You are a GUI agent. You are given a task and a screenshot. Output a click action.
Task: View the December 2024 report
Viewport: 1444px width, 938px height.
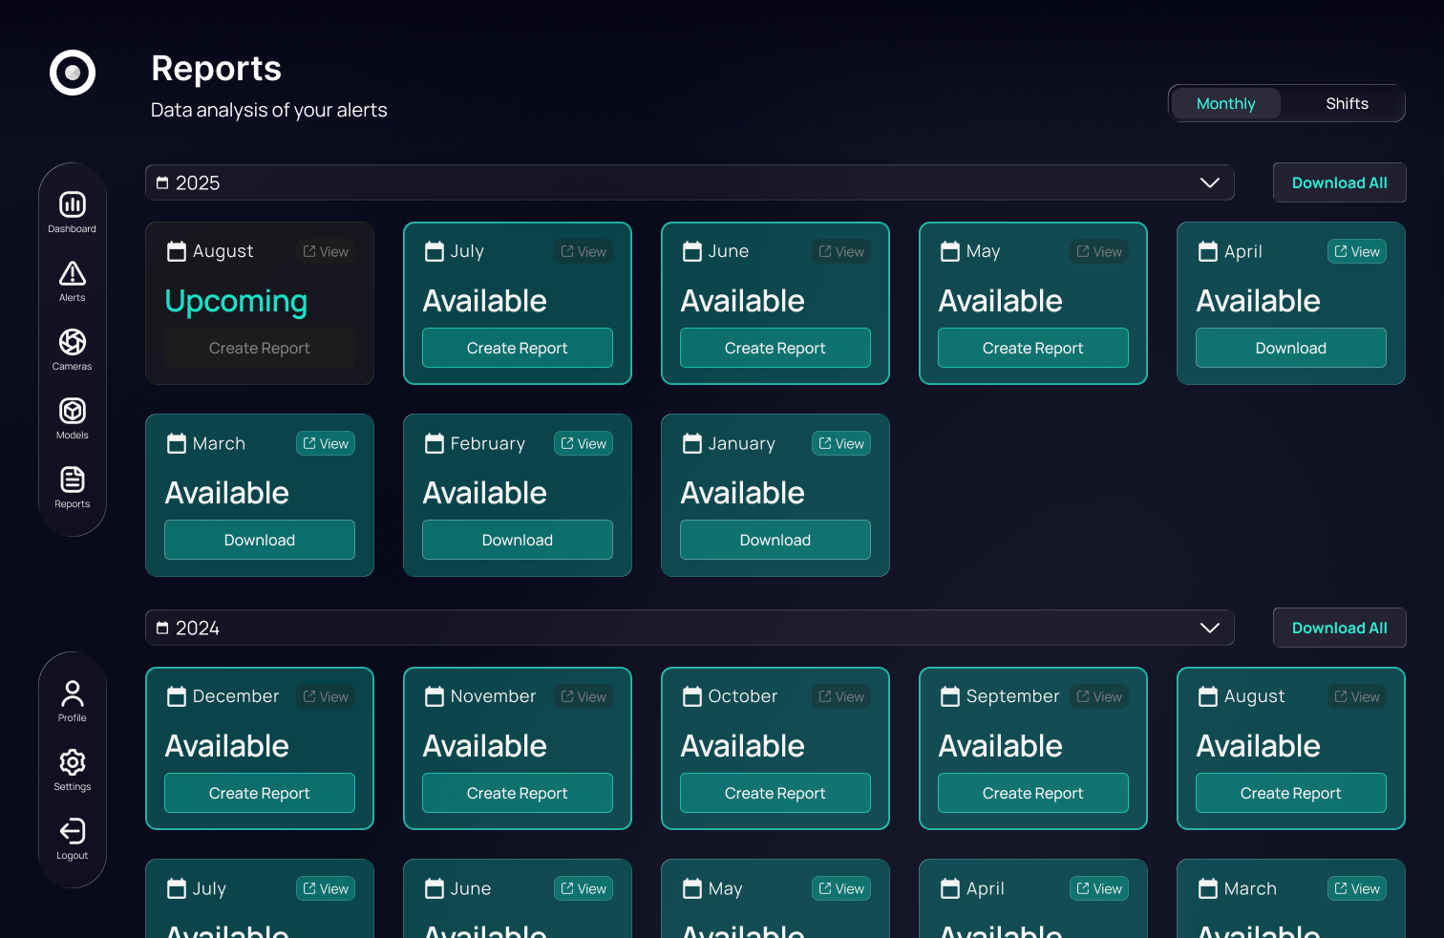(325, 696)
